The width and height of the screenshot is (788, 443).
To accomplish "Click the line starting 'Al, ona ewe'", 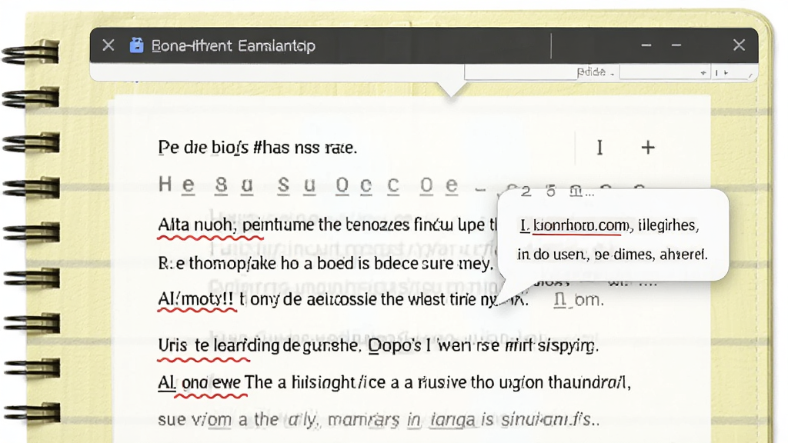I will coord(394,383).
